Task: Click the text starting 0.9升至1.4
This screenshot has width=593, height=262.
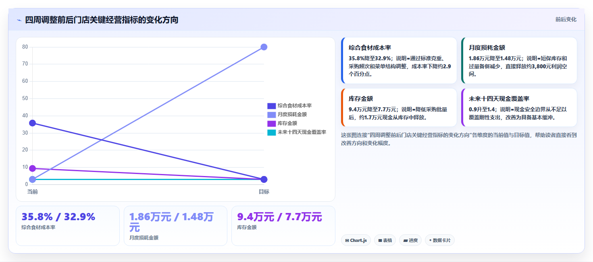Action: pyautogui.click(x=518, y=113)
